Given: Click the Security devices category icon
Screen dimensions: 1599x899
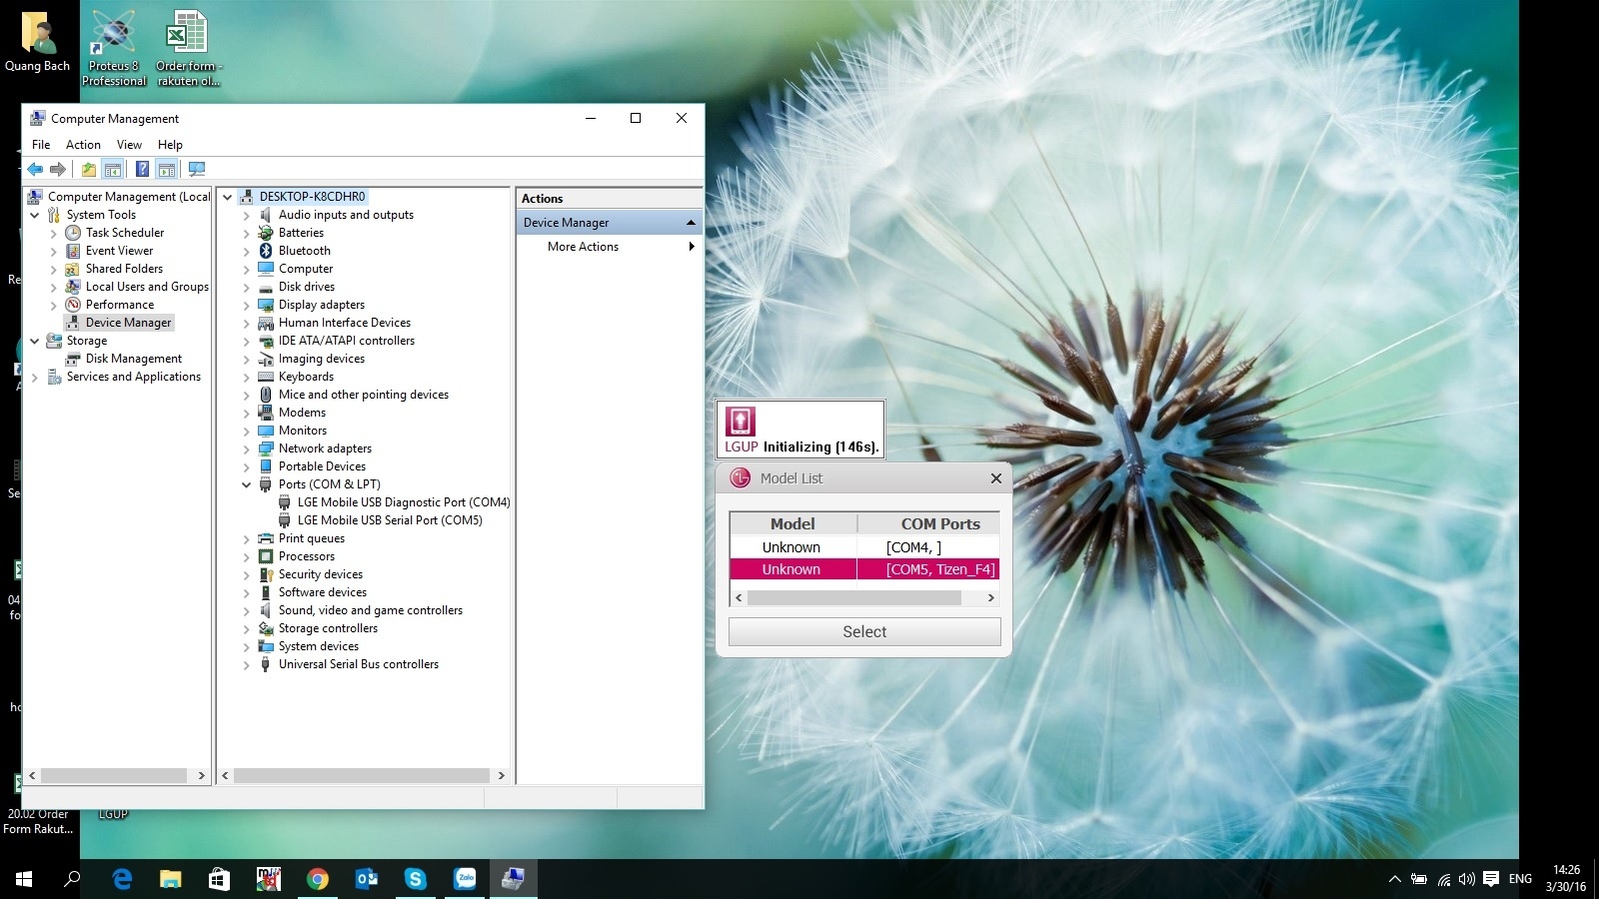Looking at the screenshot, I should pyautogui.click(x=266, y=574).
